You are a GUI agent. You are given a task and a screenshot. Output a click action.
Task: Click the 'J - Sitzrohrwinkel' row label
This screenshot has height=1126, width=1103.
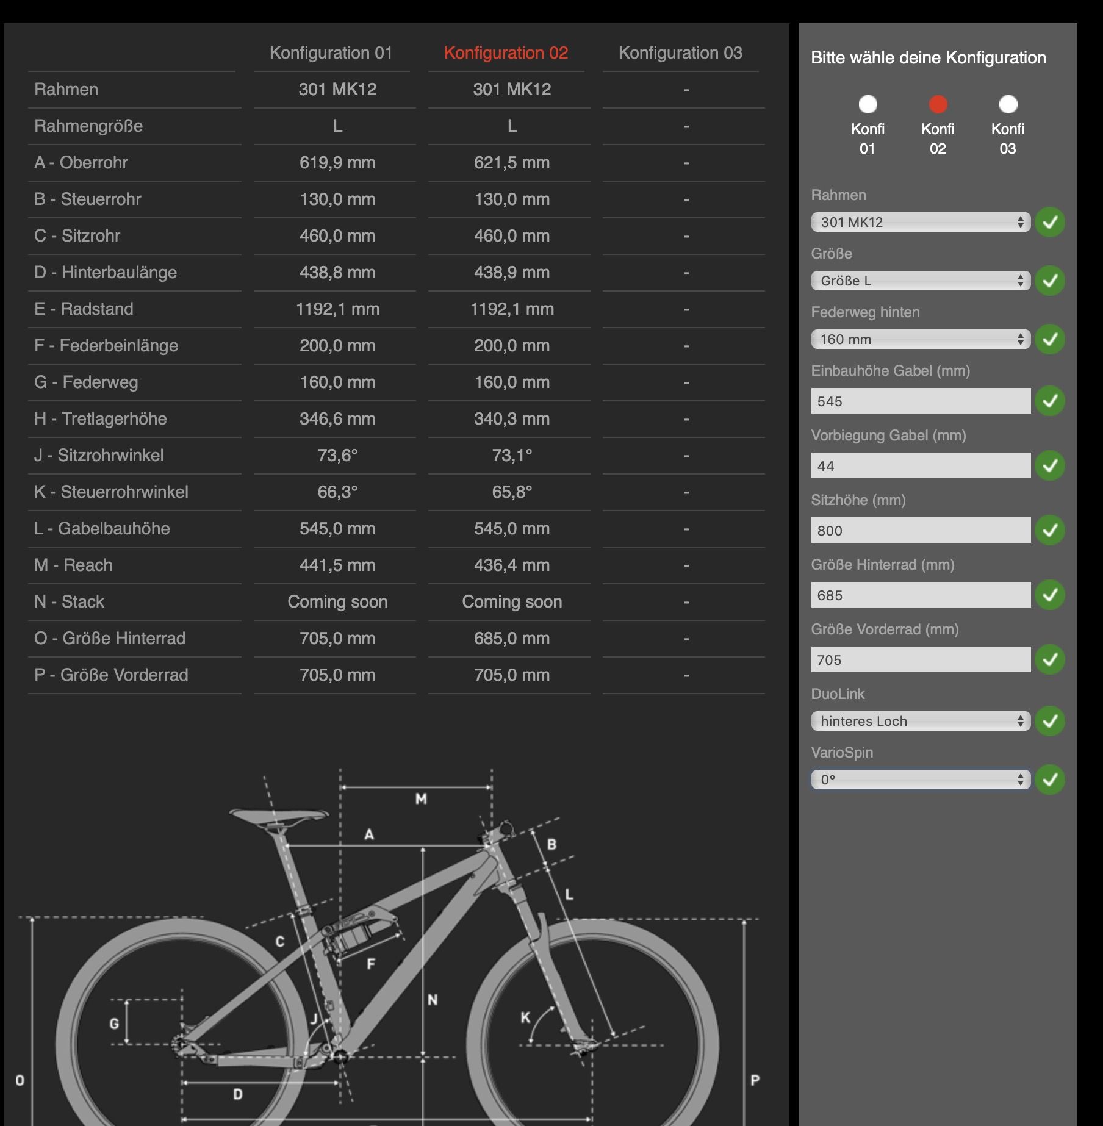(x=99, y=456)
